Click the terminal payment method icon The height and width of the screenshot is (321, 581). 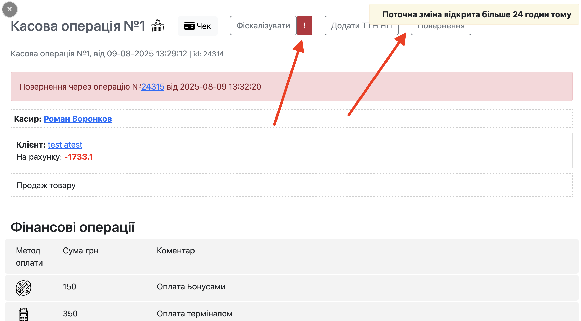point(23,314)
